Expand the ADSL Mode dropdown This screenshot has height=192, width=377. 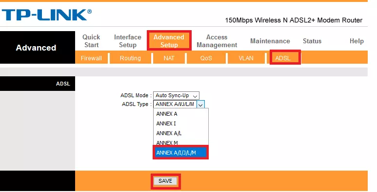[x=176, y=95]
